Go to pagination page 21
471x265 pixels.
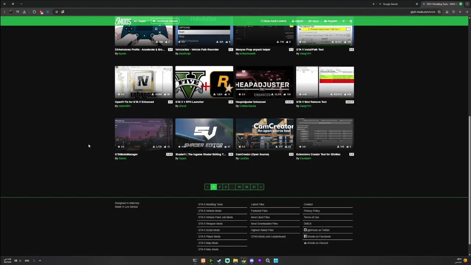point(254,187)
